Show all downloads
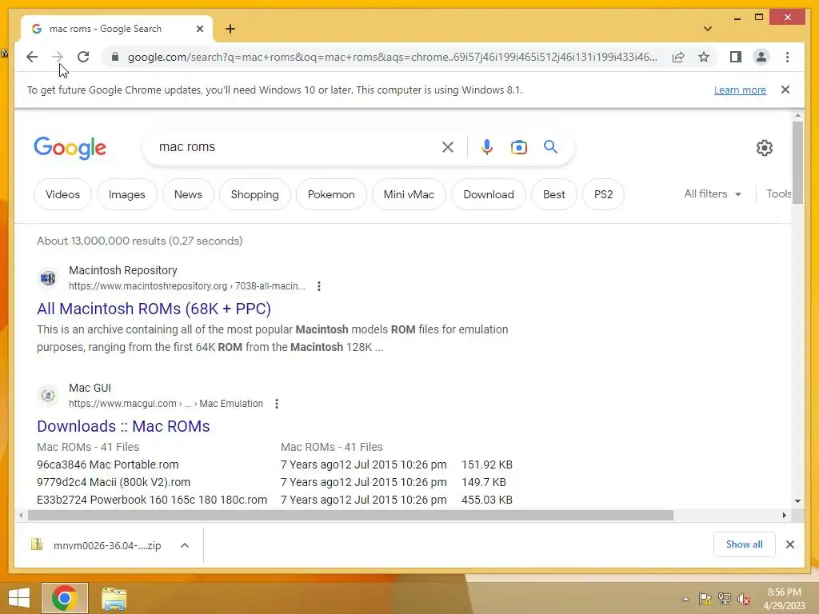819x614 pixels. (x=745, y=544)
